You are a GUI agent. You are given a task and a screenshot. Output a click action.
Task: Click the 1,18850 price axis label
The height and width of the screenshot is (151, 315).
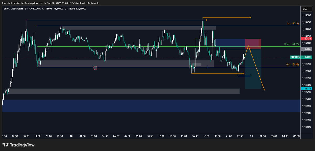pos(307,78)
